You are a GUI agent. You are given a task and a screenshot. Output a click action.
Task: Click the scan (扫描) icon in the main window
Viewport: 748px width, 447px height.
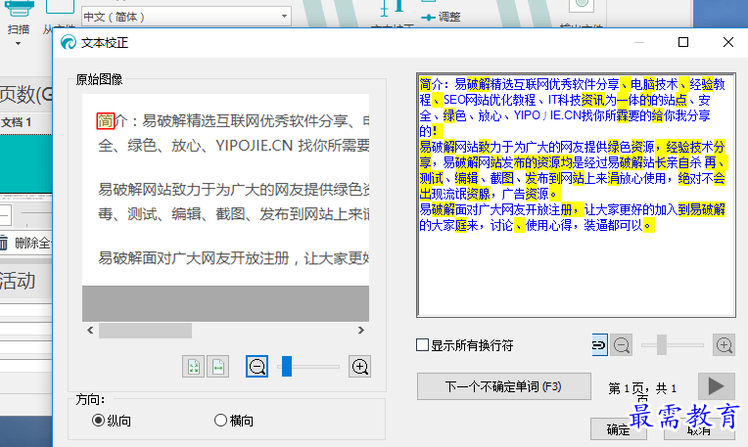[19, 10]
